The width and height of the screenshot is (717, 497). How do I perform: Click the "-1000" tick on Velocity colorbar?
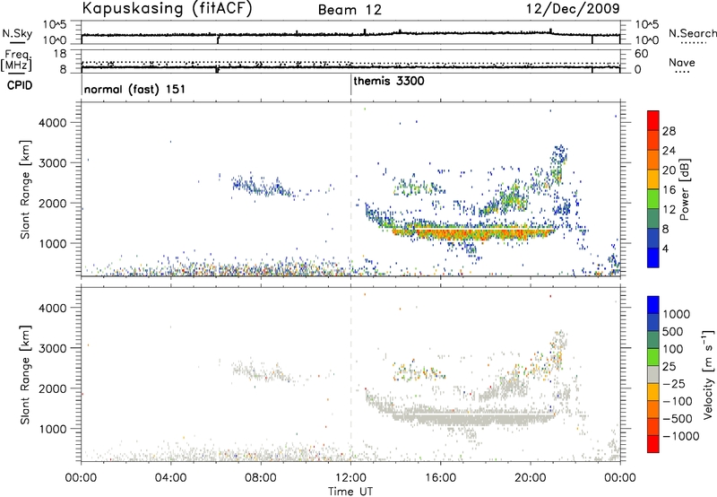coord(680,436)
